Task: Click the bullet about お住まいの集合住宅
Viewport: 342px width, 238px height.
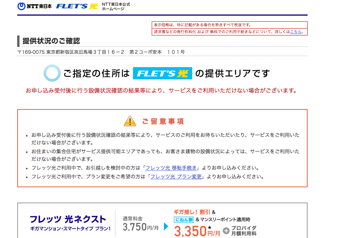Action: 165,155
